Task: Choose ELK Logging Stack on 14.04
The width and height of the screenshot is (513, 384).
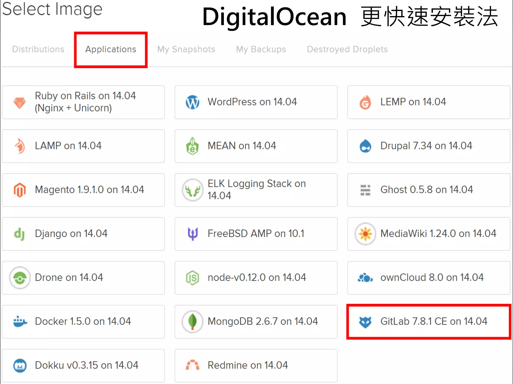Action: coord(256,190)
